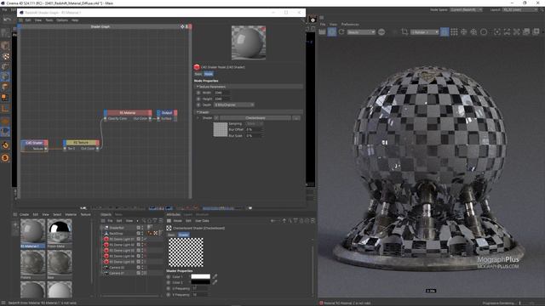Click the Checkerboard shader name button

coord(255,118)
